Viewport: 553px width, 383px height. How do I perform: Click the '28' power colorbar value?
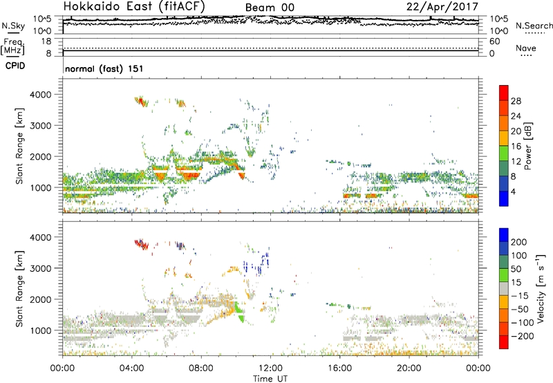(x=516, y=101)
